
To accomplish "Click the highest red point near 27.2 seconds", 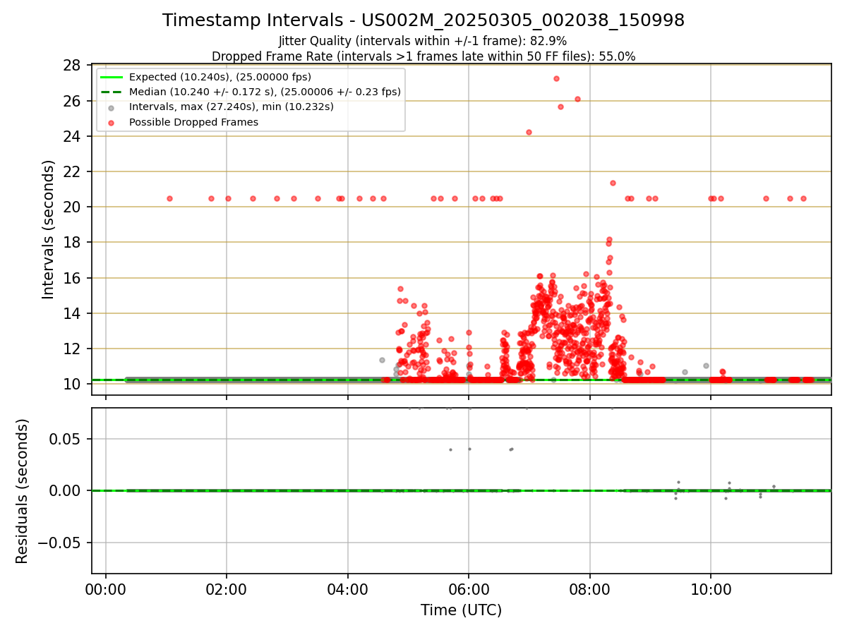I will (x=556, y=78).
